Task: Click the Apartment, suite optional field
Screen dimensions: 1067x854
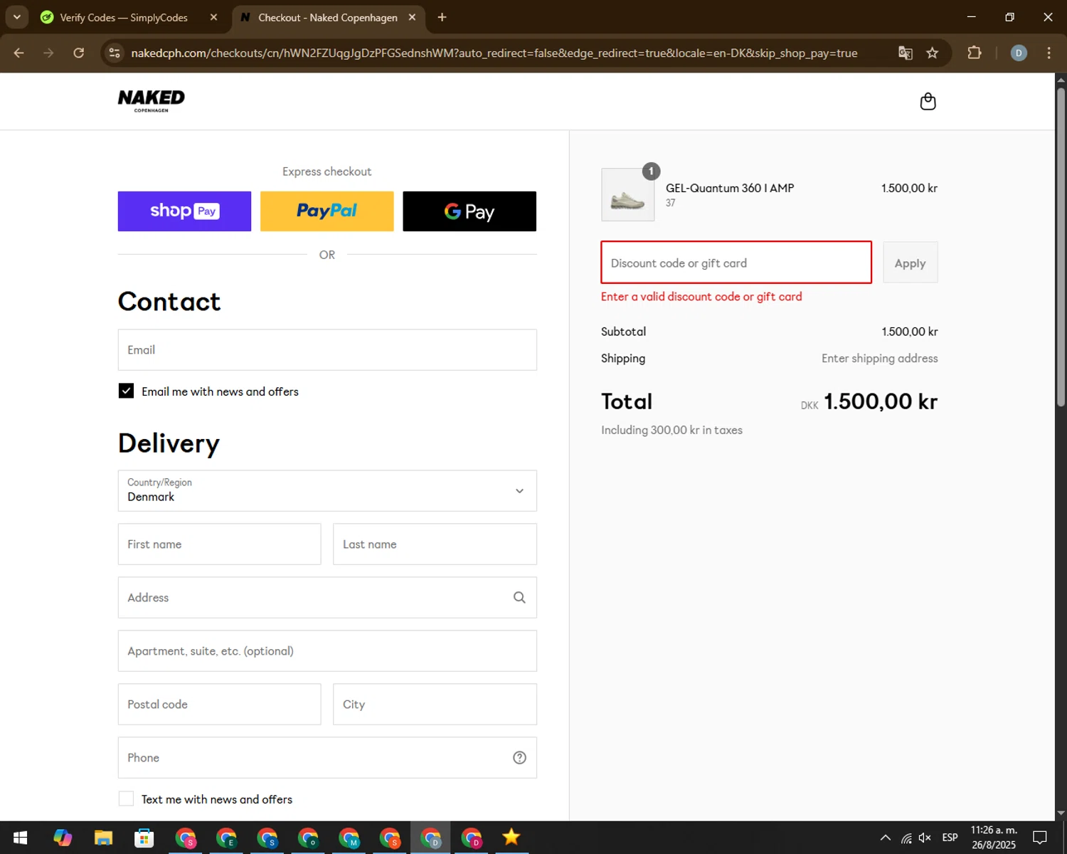Action: coord(327,651)
